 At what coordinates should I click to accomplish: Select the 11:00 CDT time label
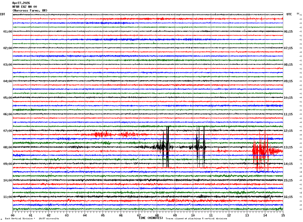pos(8,197)
